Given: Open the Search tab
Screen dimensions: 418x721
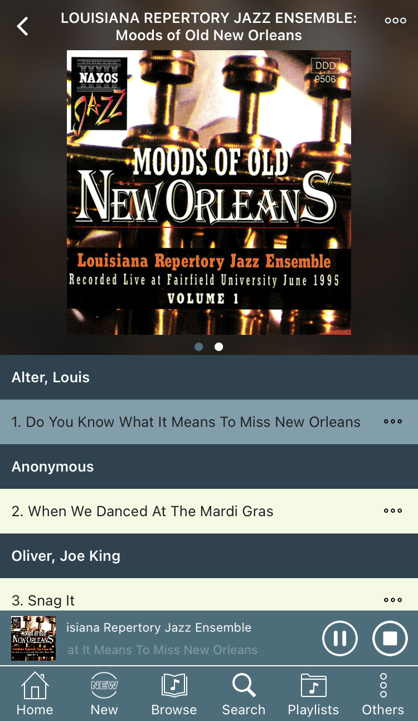Looking at the screenshot, I should pyautogui.click(x=244, y=694).
